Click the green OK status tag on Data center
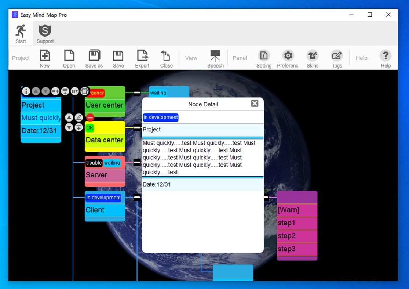Viewport: 409px width, 289px height. coord(90,127)
